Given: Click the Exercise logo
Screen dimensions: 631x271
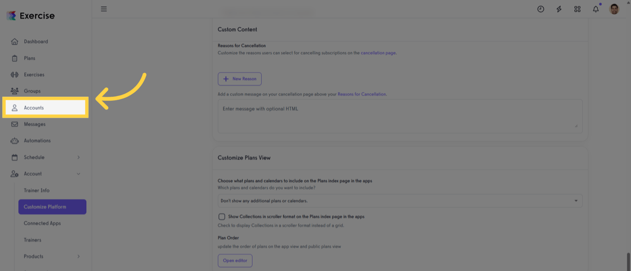Looking at the screenshot, I should (x=29, y=15).
